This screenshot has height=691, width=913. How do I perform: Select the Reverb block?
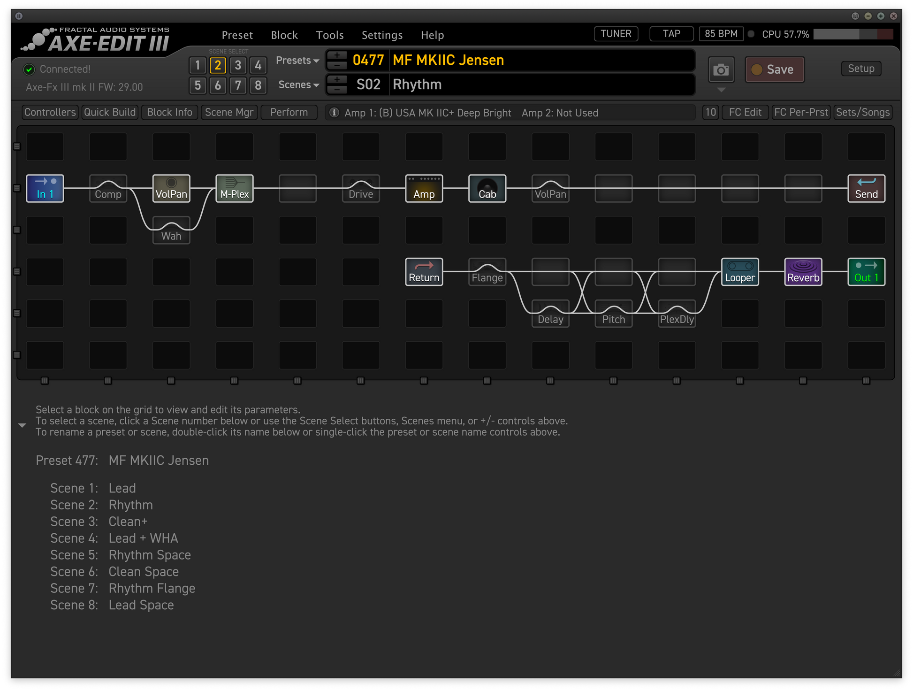803,272
